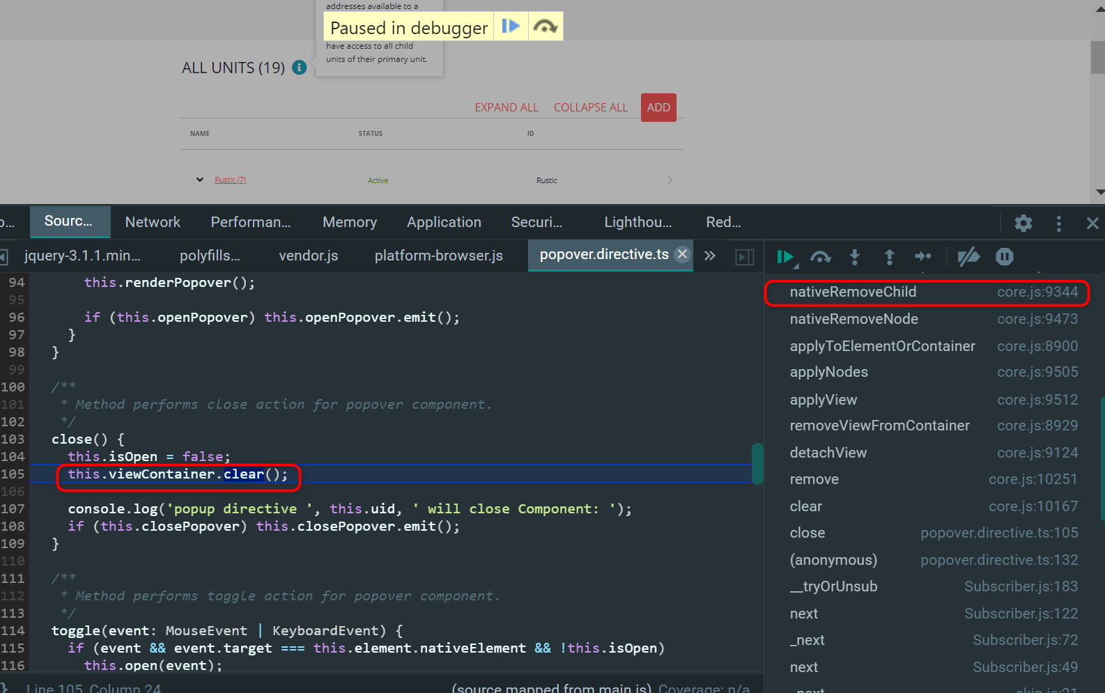1105x693 pixels.
Task: Click the red ADD button
Action: (x=658, y=107)
